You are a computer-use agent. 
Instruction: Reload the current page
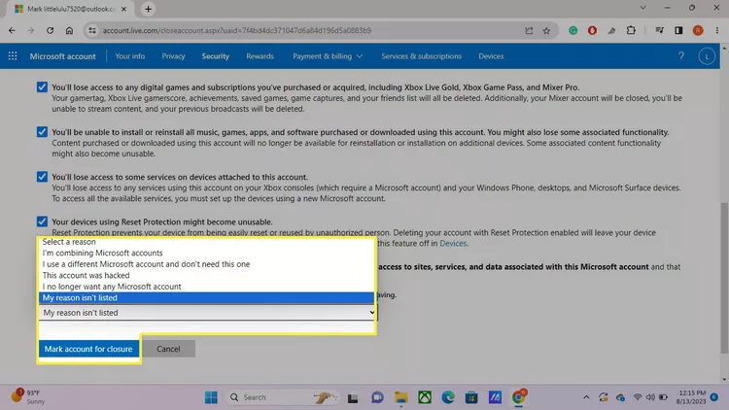pos(50,31)
